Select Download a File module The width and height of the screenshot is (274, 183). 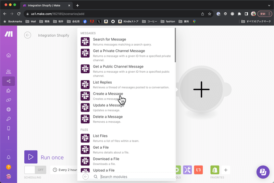tap(126, 161)
